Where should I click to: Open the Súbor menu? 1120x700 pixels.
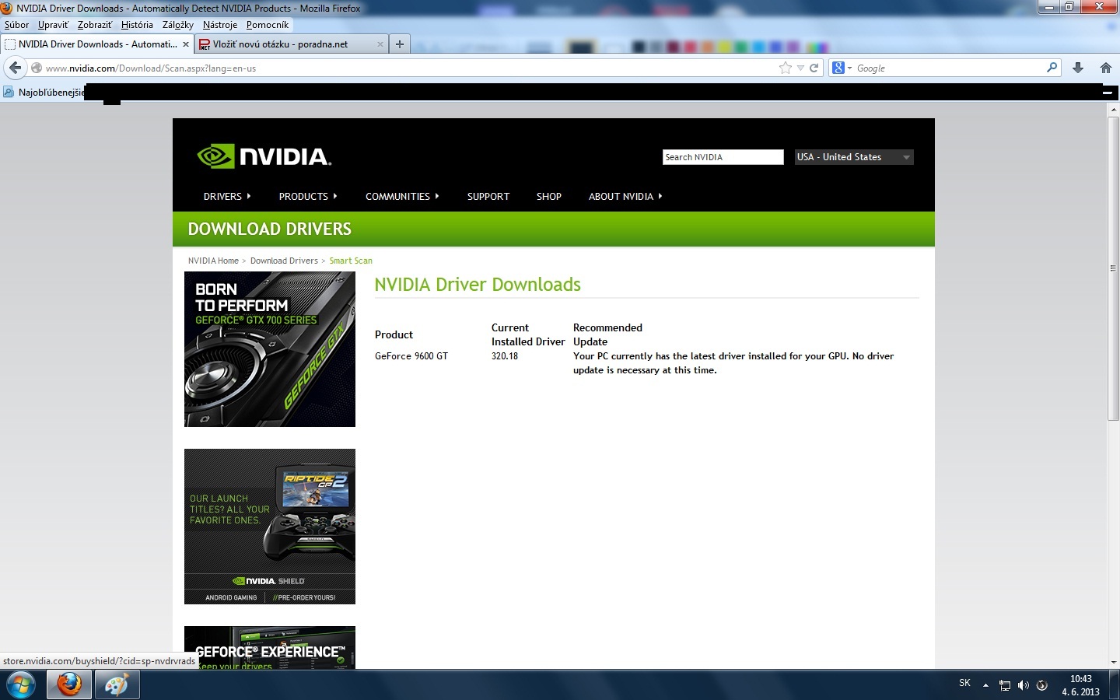[16, 25]
